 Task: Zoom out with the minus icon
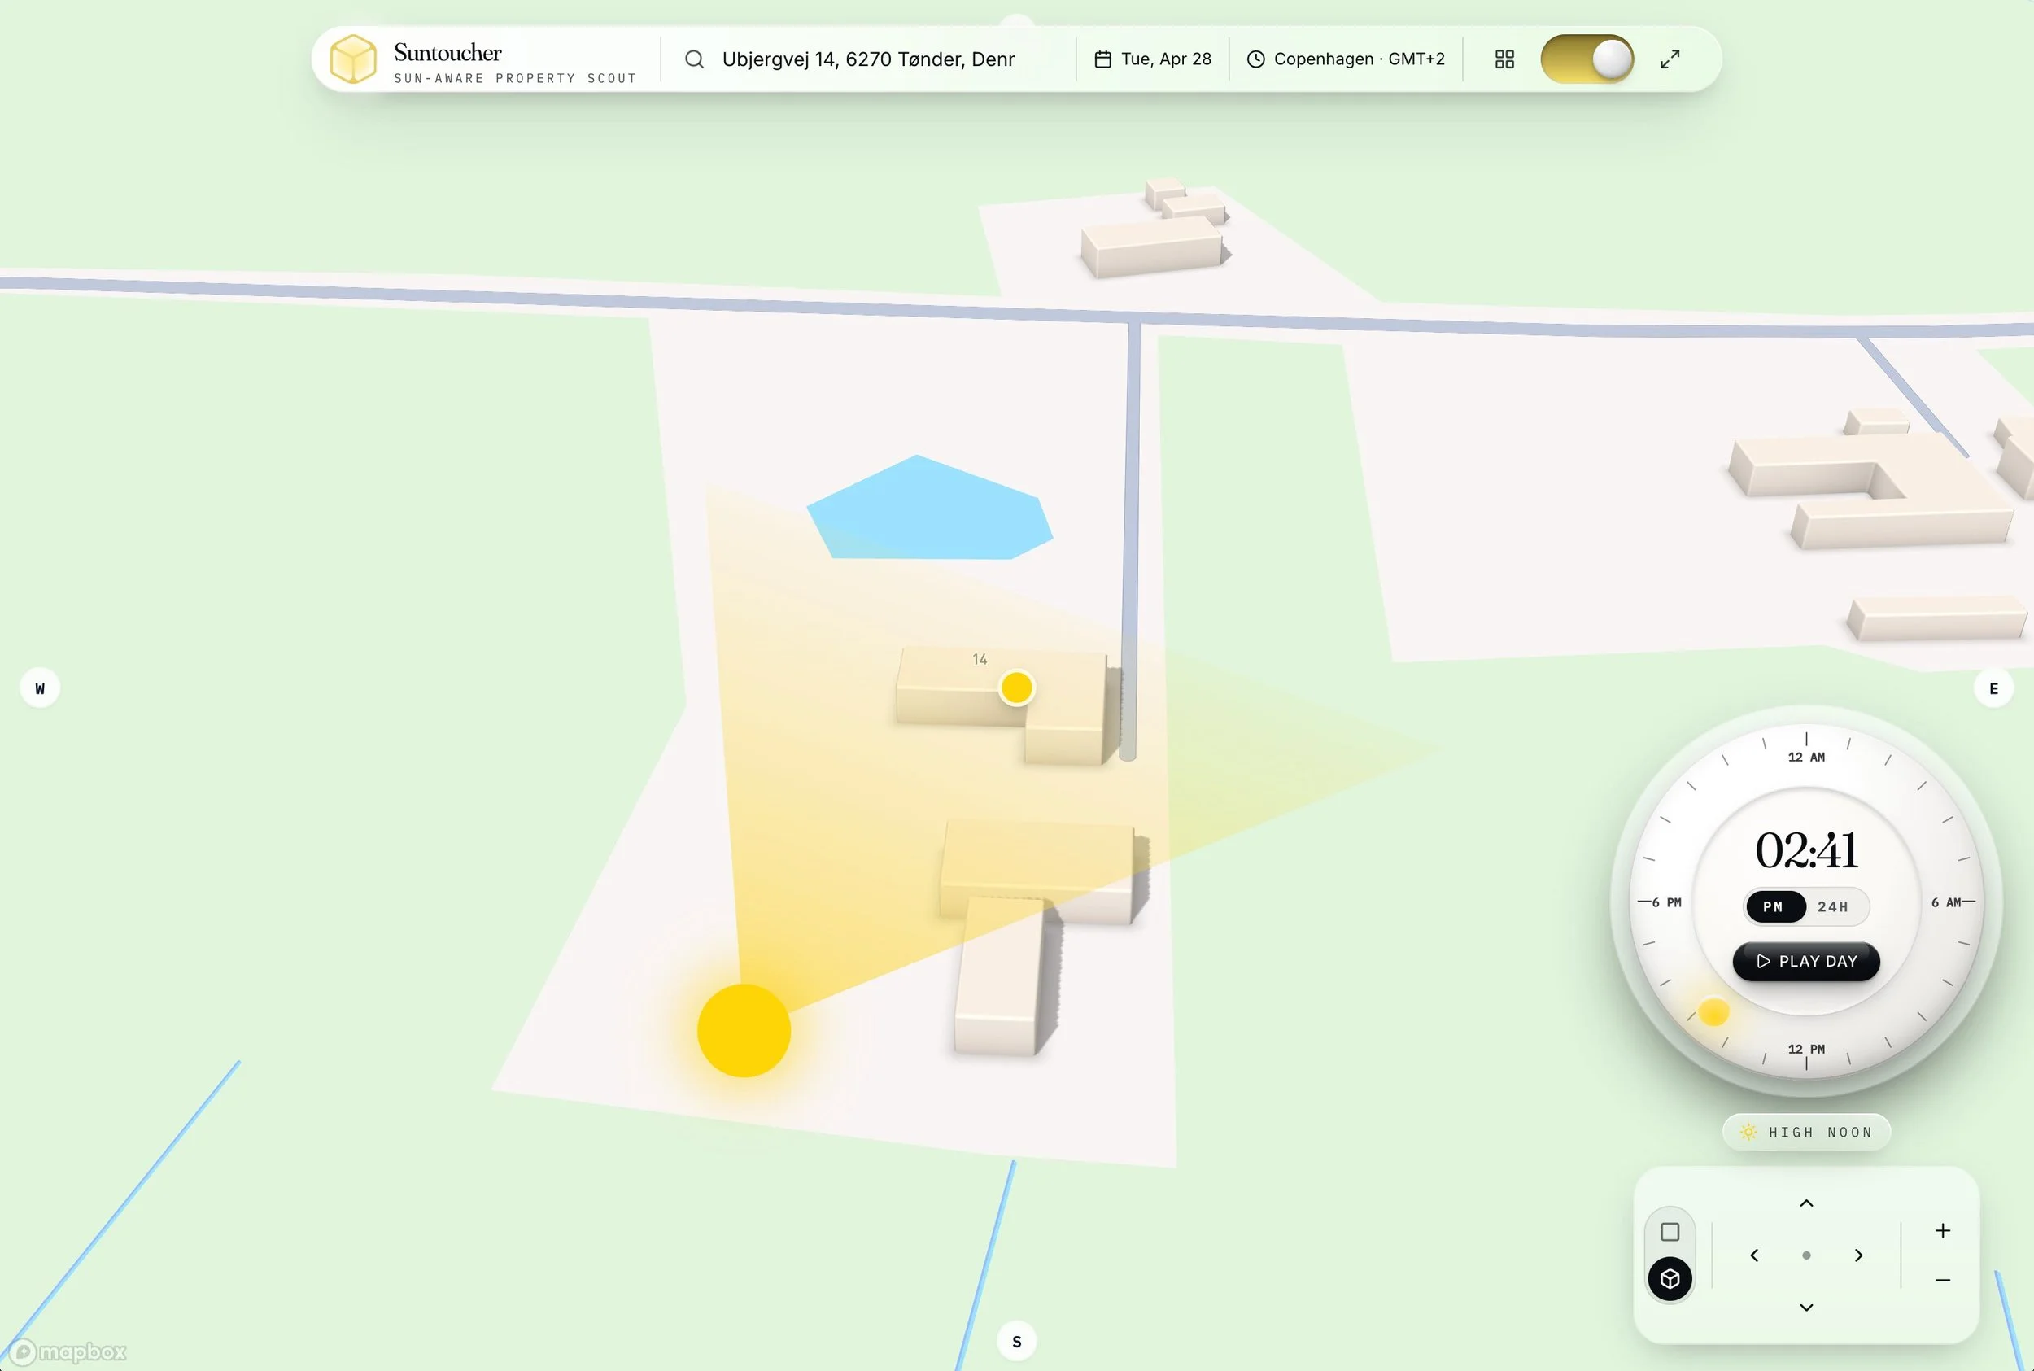click(1942, 1280)
